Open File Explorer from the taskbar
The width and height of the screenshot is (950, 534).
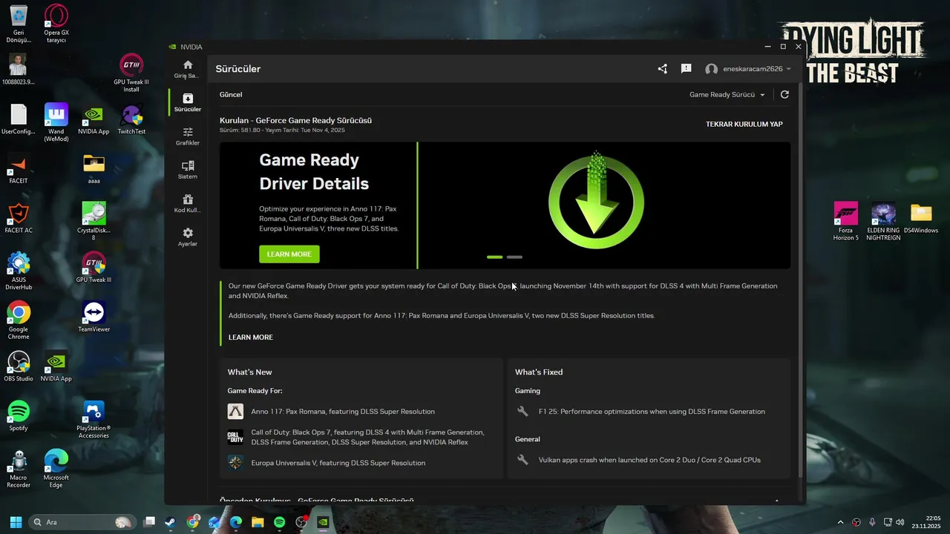(x=258, y=522)
